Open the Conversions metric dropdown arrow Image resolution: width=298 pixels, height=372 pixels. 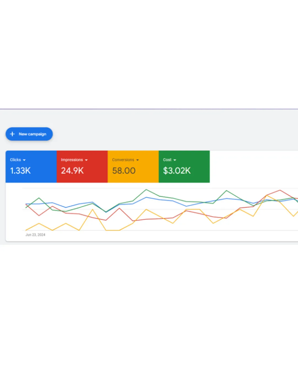tap(137, 160)
